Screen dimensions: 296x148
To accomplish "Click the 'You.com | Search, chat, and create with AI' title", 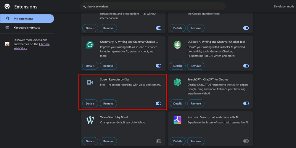I will [213, 117].
